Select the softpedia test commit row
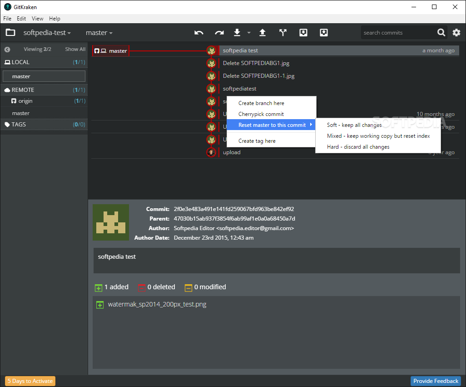 point(339,50)
